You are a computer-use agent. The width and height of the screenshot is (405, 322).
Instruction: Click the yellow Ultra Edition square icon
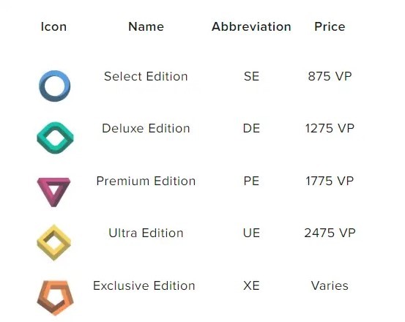tap(53, 242)
